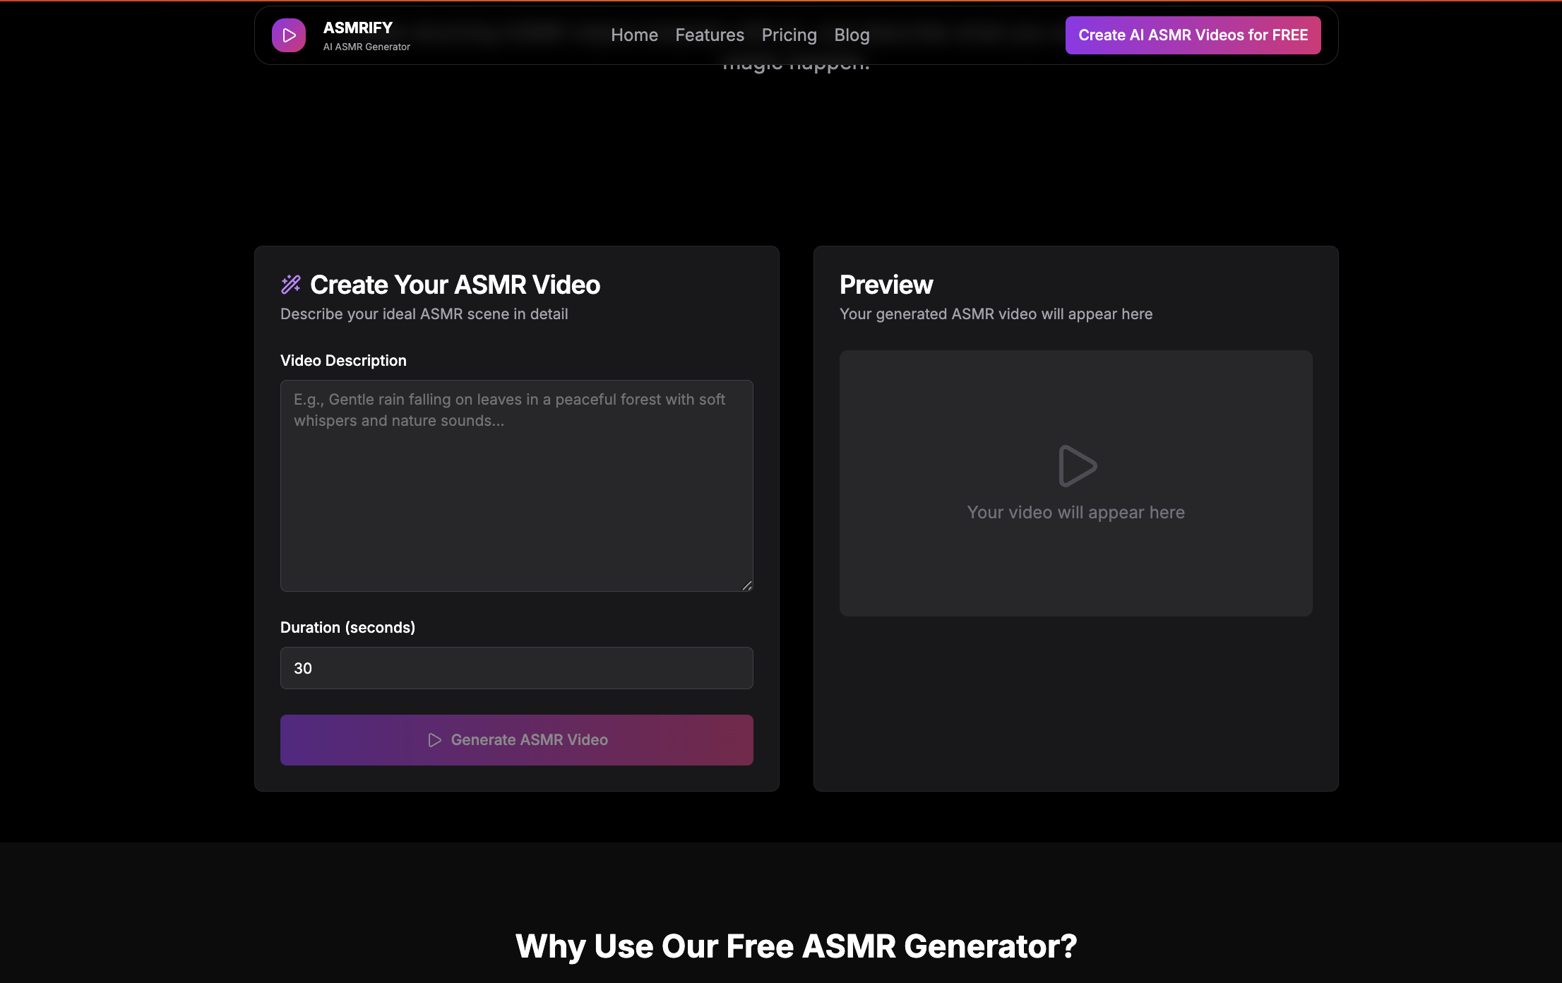
Task: Click the Why Use Our Free ASMR Generator heading
Action: (797, 946)
